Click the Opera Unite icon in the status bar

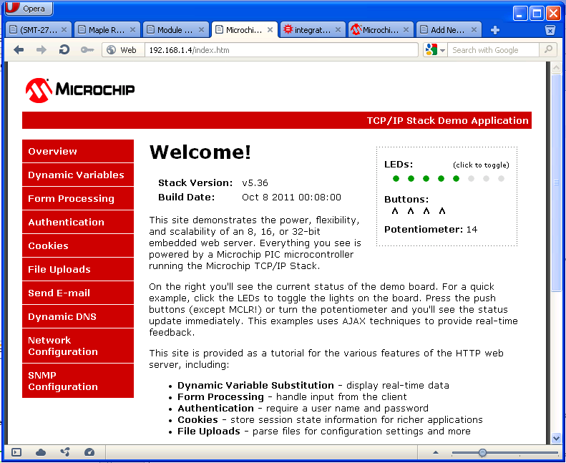pos(65,452)
